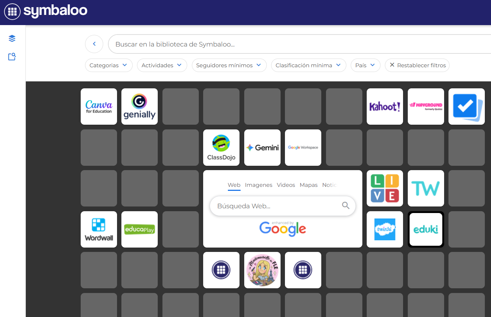The height and width of the screenshot is (317, 491).
Task: Launch the Kahoot! tile
Action: tap(385, 107)
